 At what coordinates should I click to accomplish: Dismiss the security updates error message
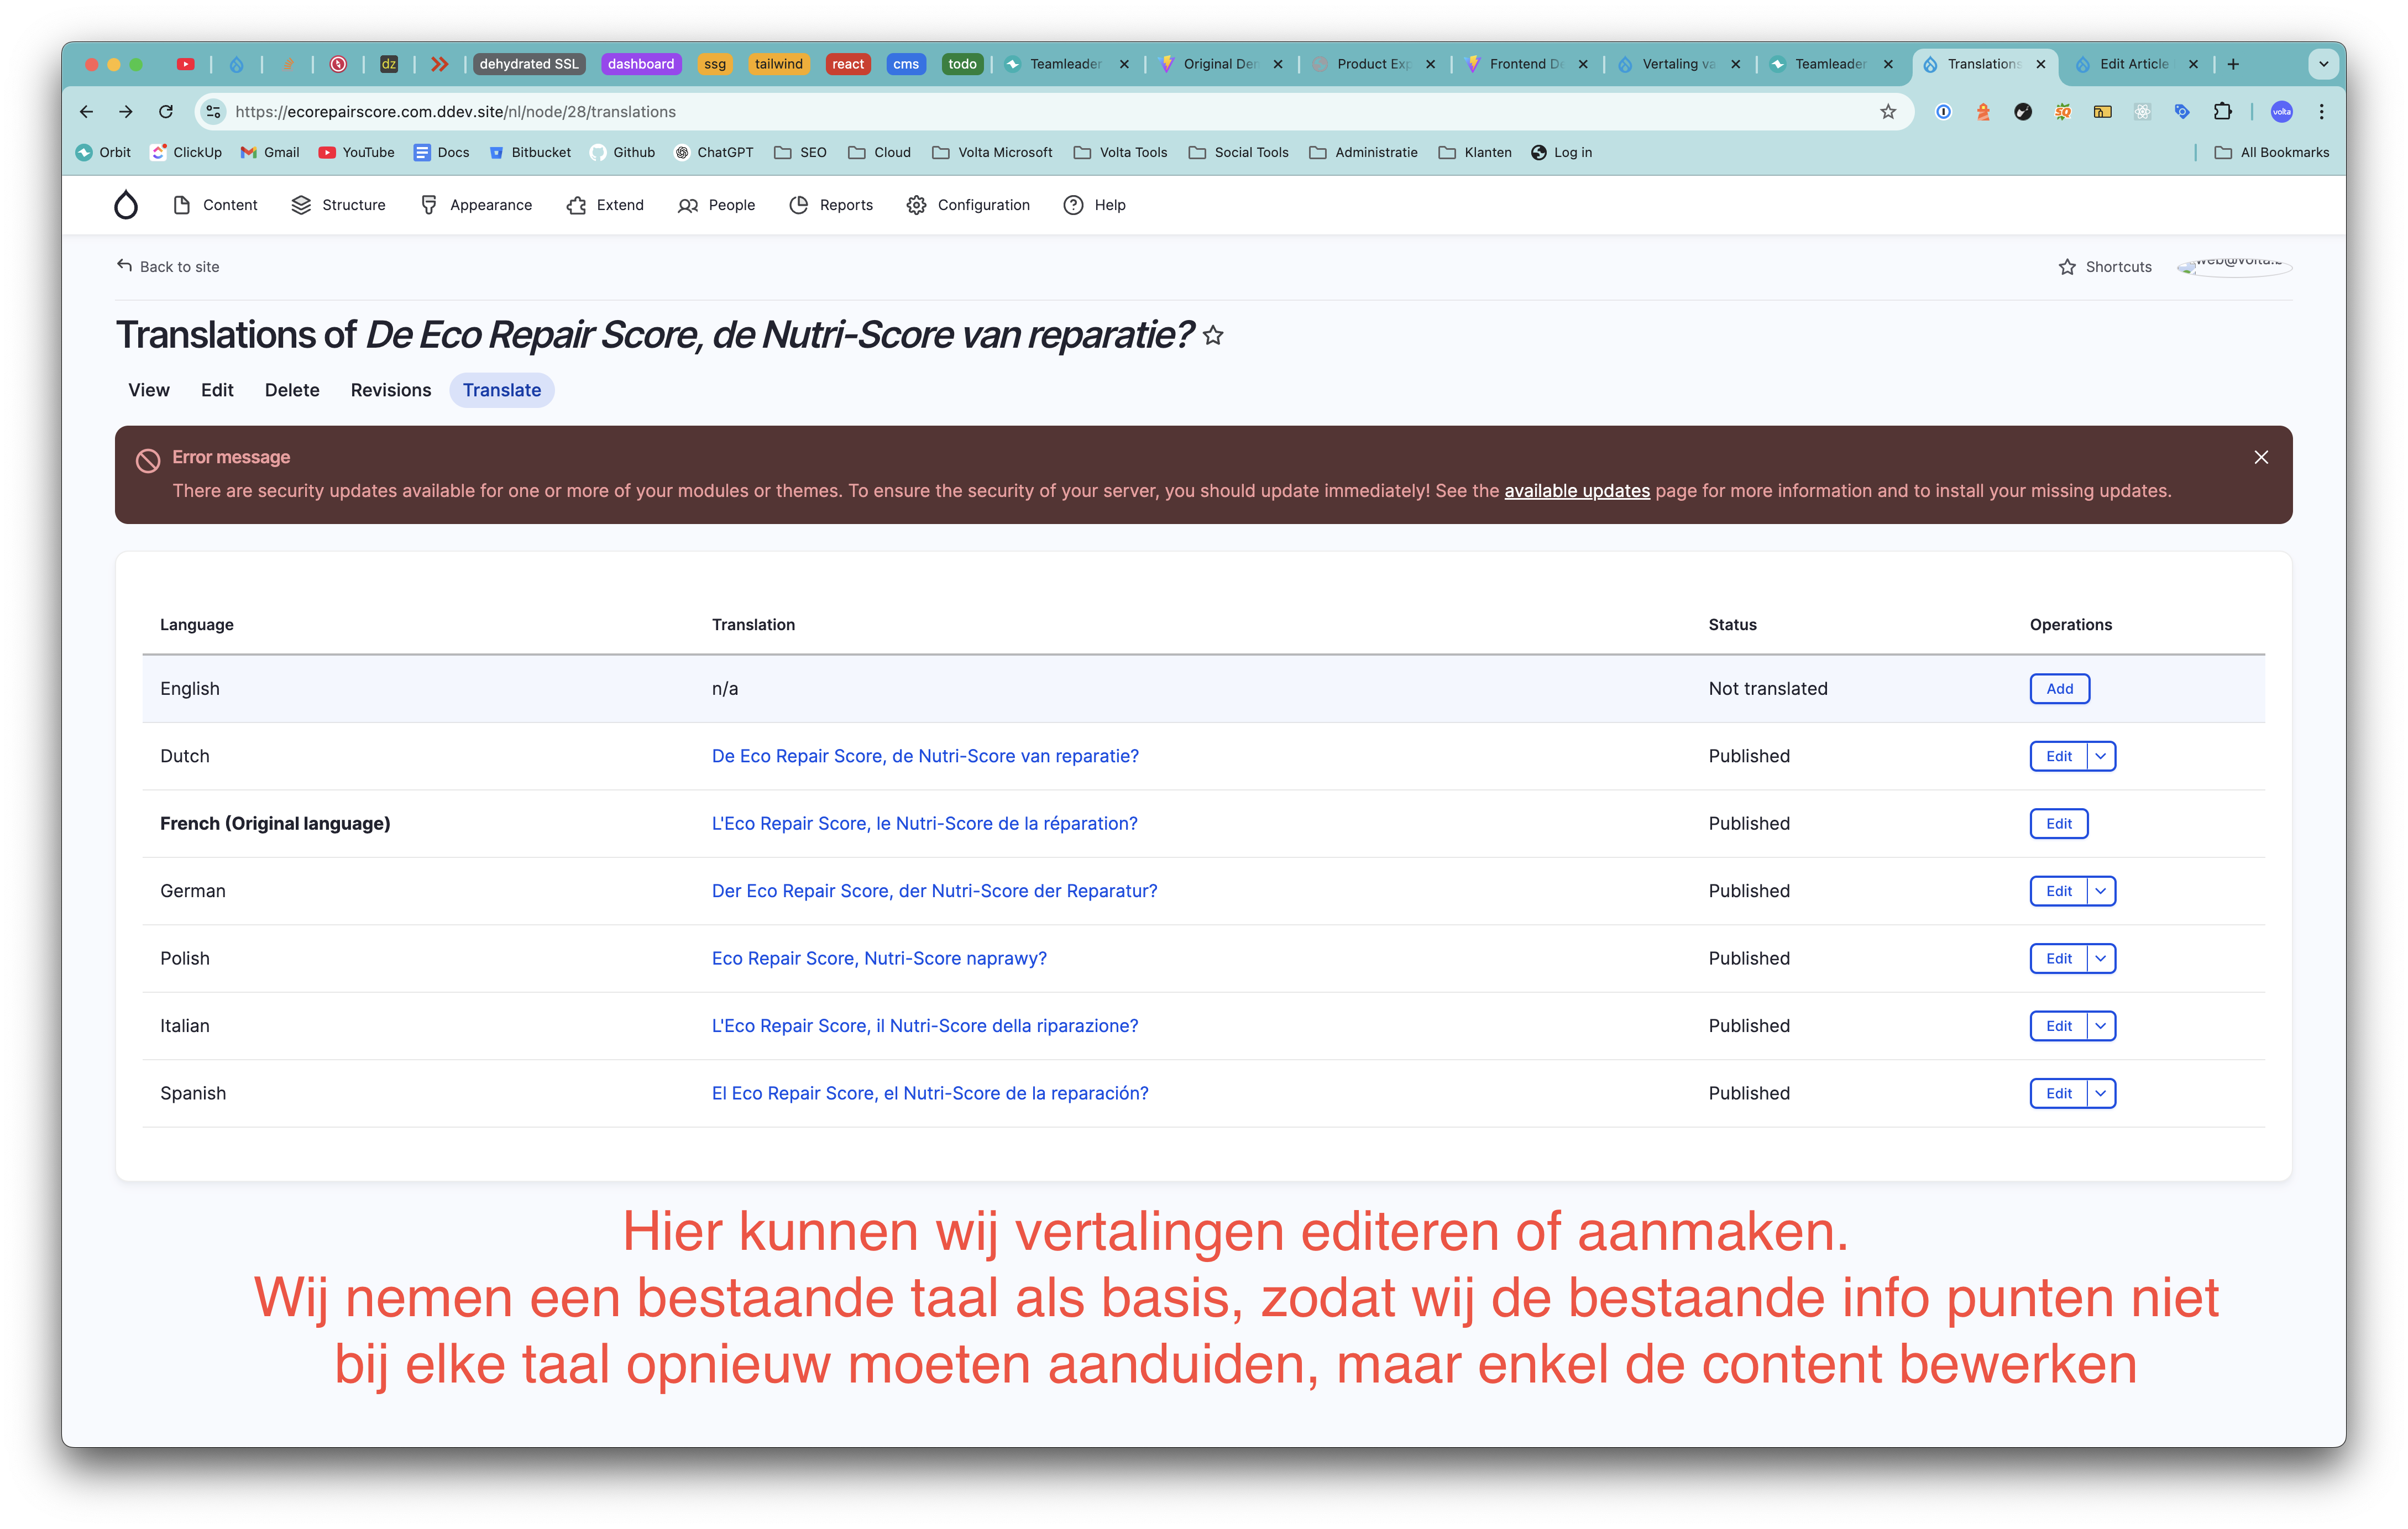(x=2261, y=457)
